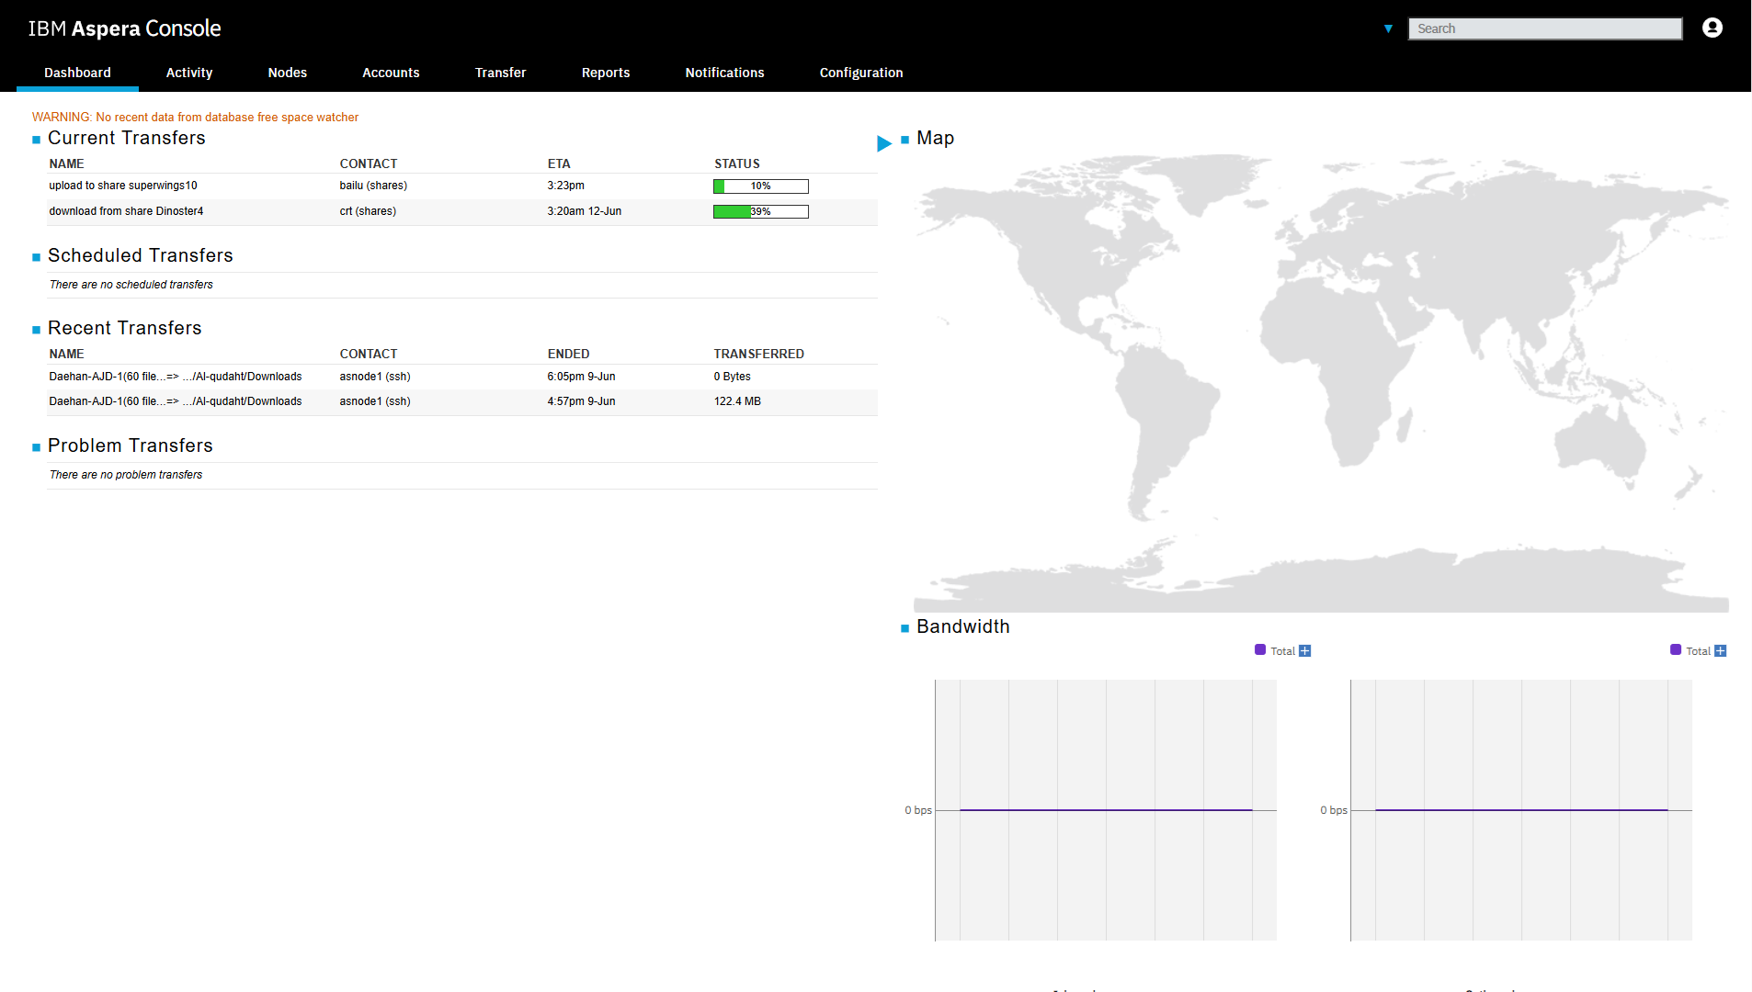The image size is (1752, 992).
Task: Click the IBM Aspera Console logo
Action: (x=125, y=28)
